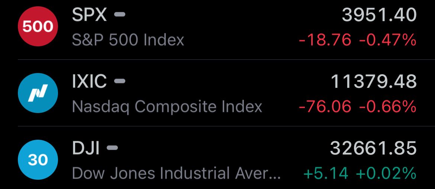The width and height of the screenshot is (435, 189).
Task: Tap the blue Dow 30 circle icon
Action: point(38,160)
